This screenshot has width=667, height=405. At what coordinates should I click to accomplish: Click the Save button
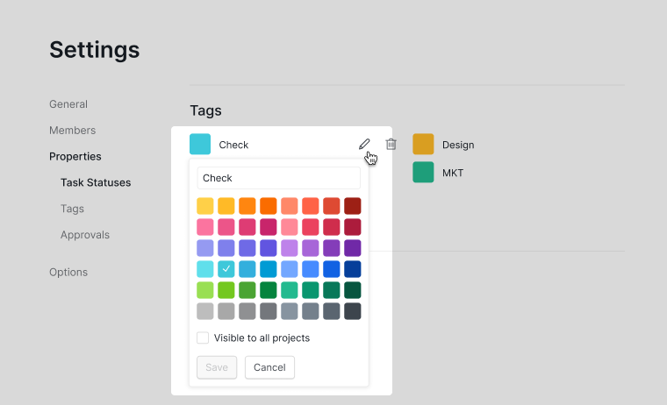coord(217,367)
